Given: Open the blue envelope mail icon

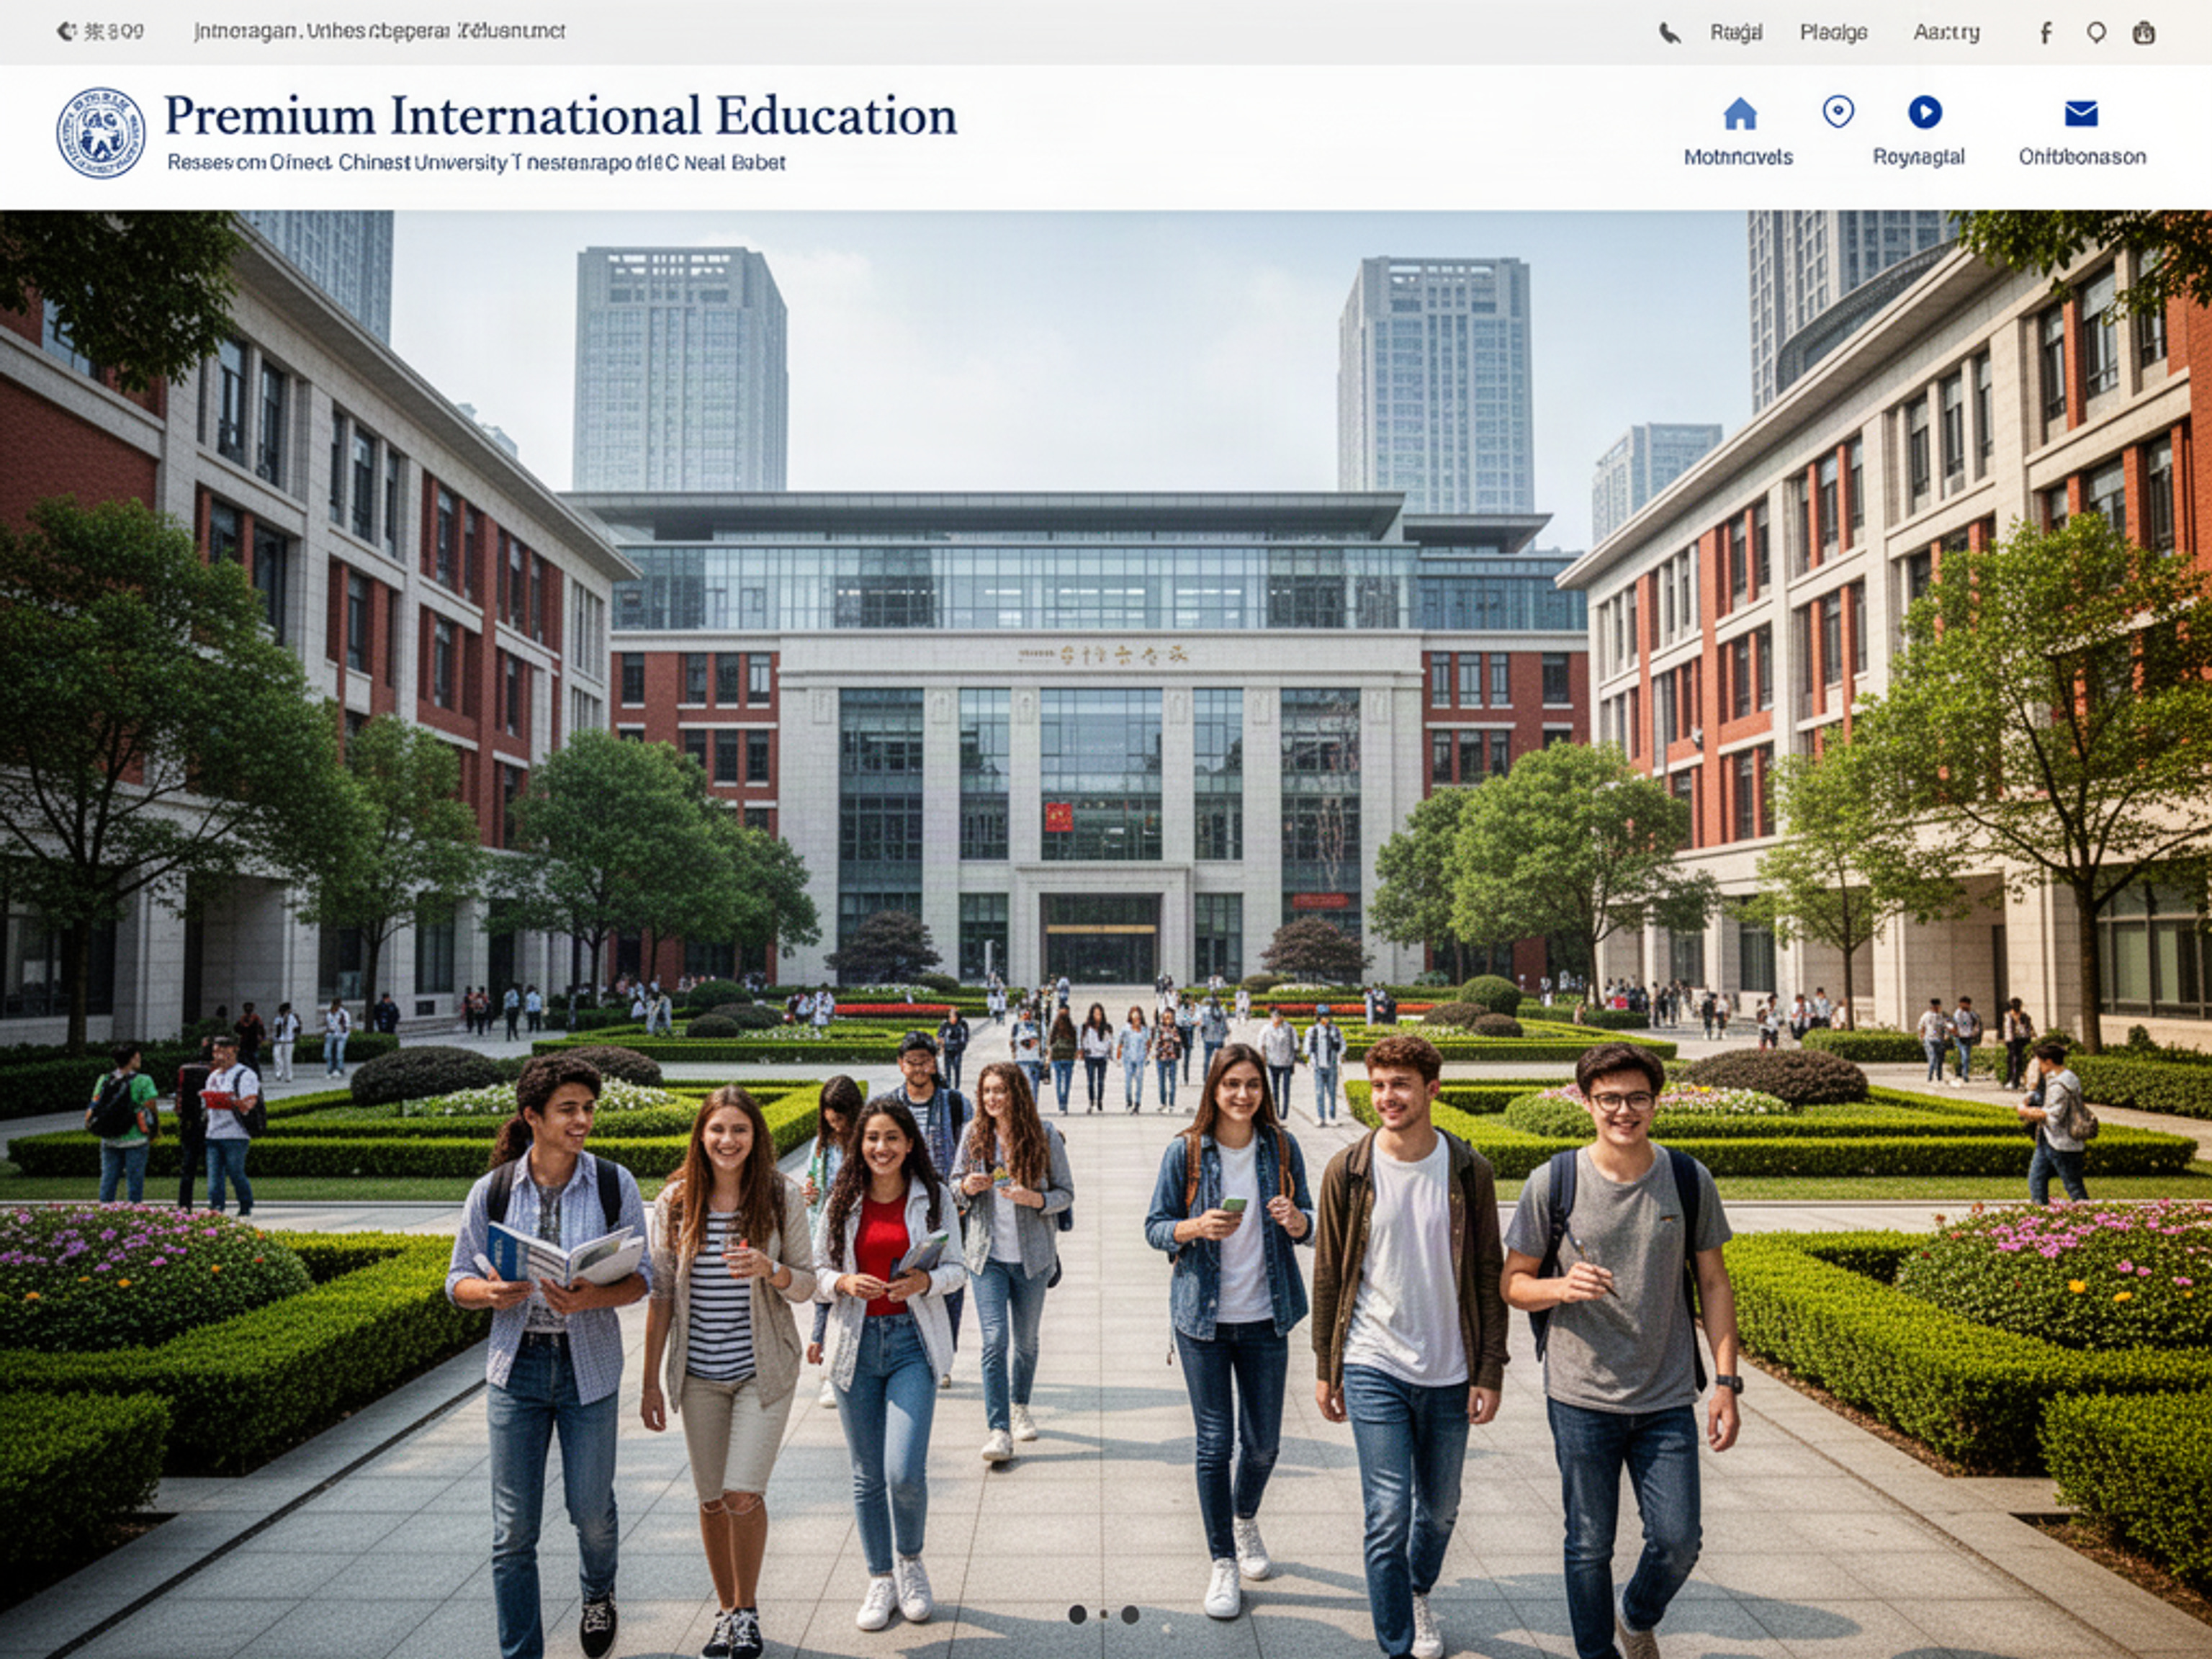Looking at the screenshot, I should (x=2081, y=114).
